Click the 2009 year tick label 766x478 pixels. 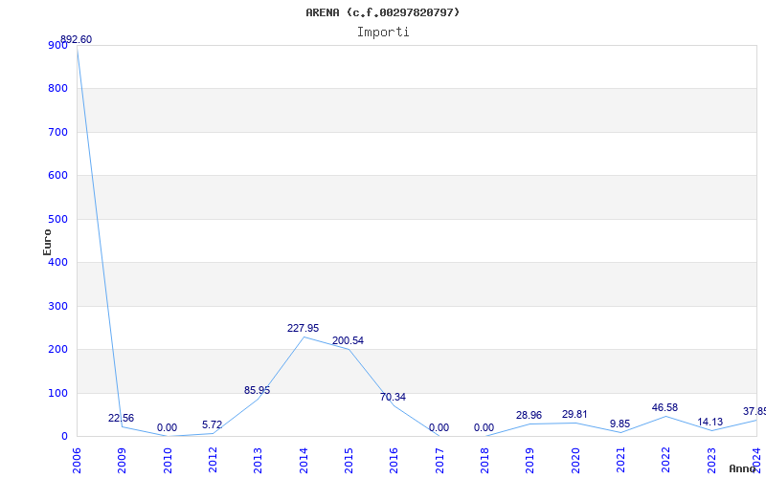123,460
